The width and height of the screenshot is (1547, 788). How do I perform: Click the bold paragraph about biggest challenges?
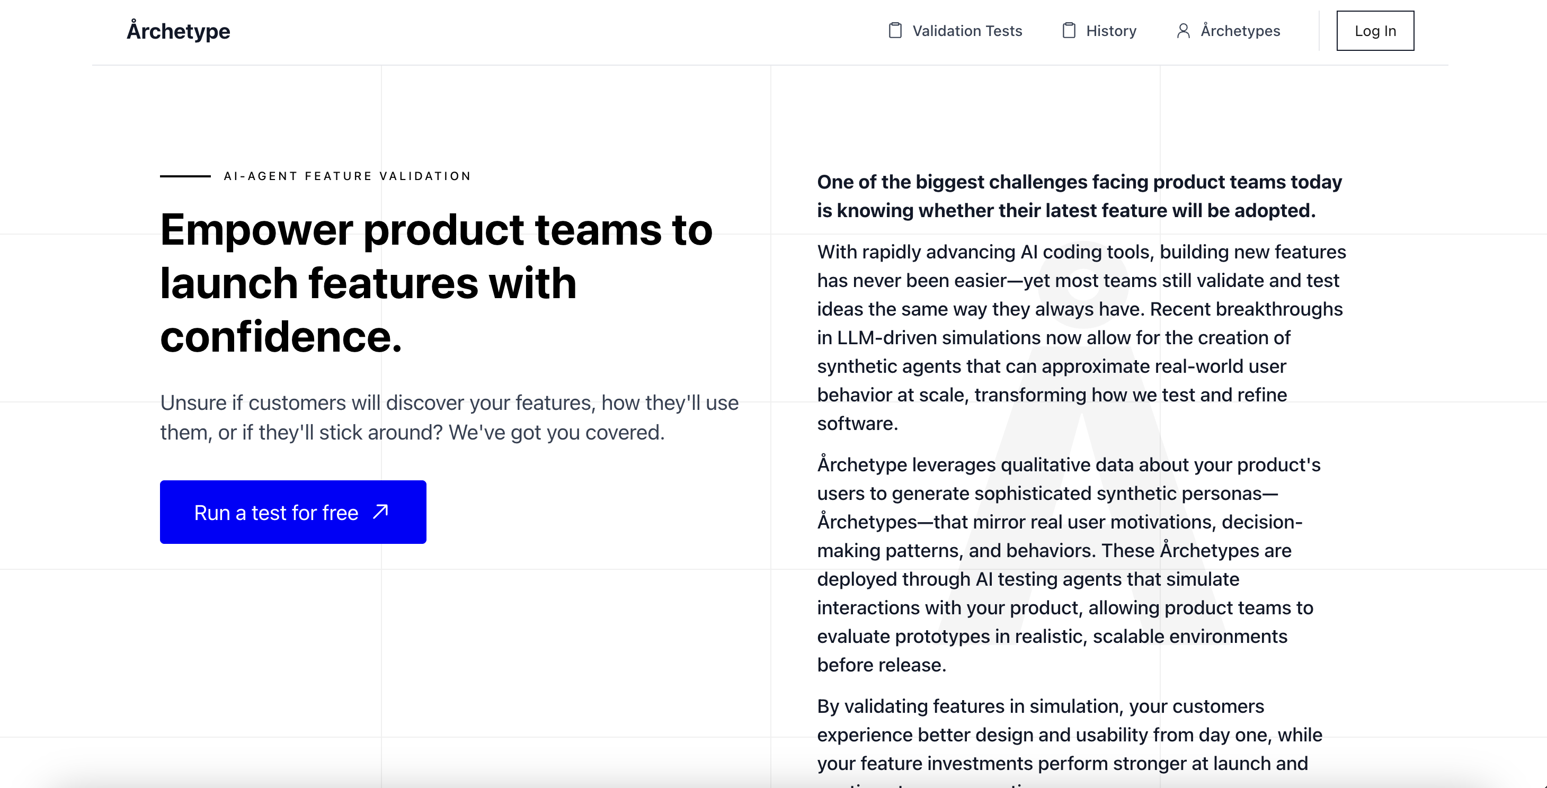[x=1079, y=196]
